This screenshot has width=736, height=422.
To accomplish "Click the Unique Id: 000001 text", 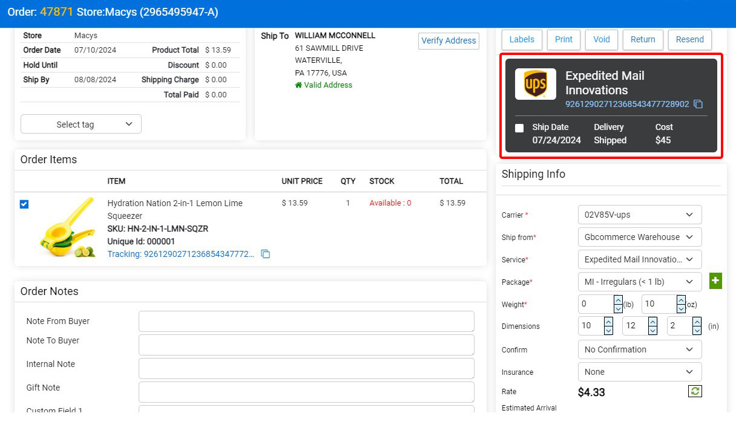I will click(141, 241).
